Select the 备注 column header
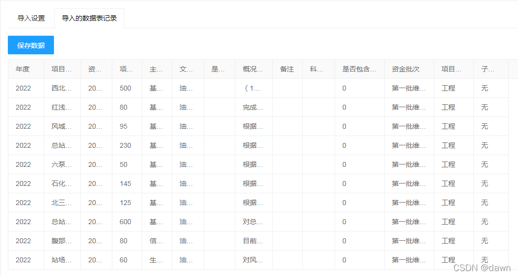This screenshot has height=276, width=518. click(287, 69)
